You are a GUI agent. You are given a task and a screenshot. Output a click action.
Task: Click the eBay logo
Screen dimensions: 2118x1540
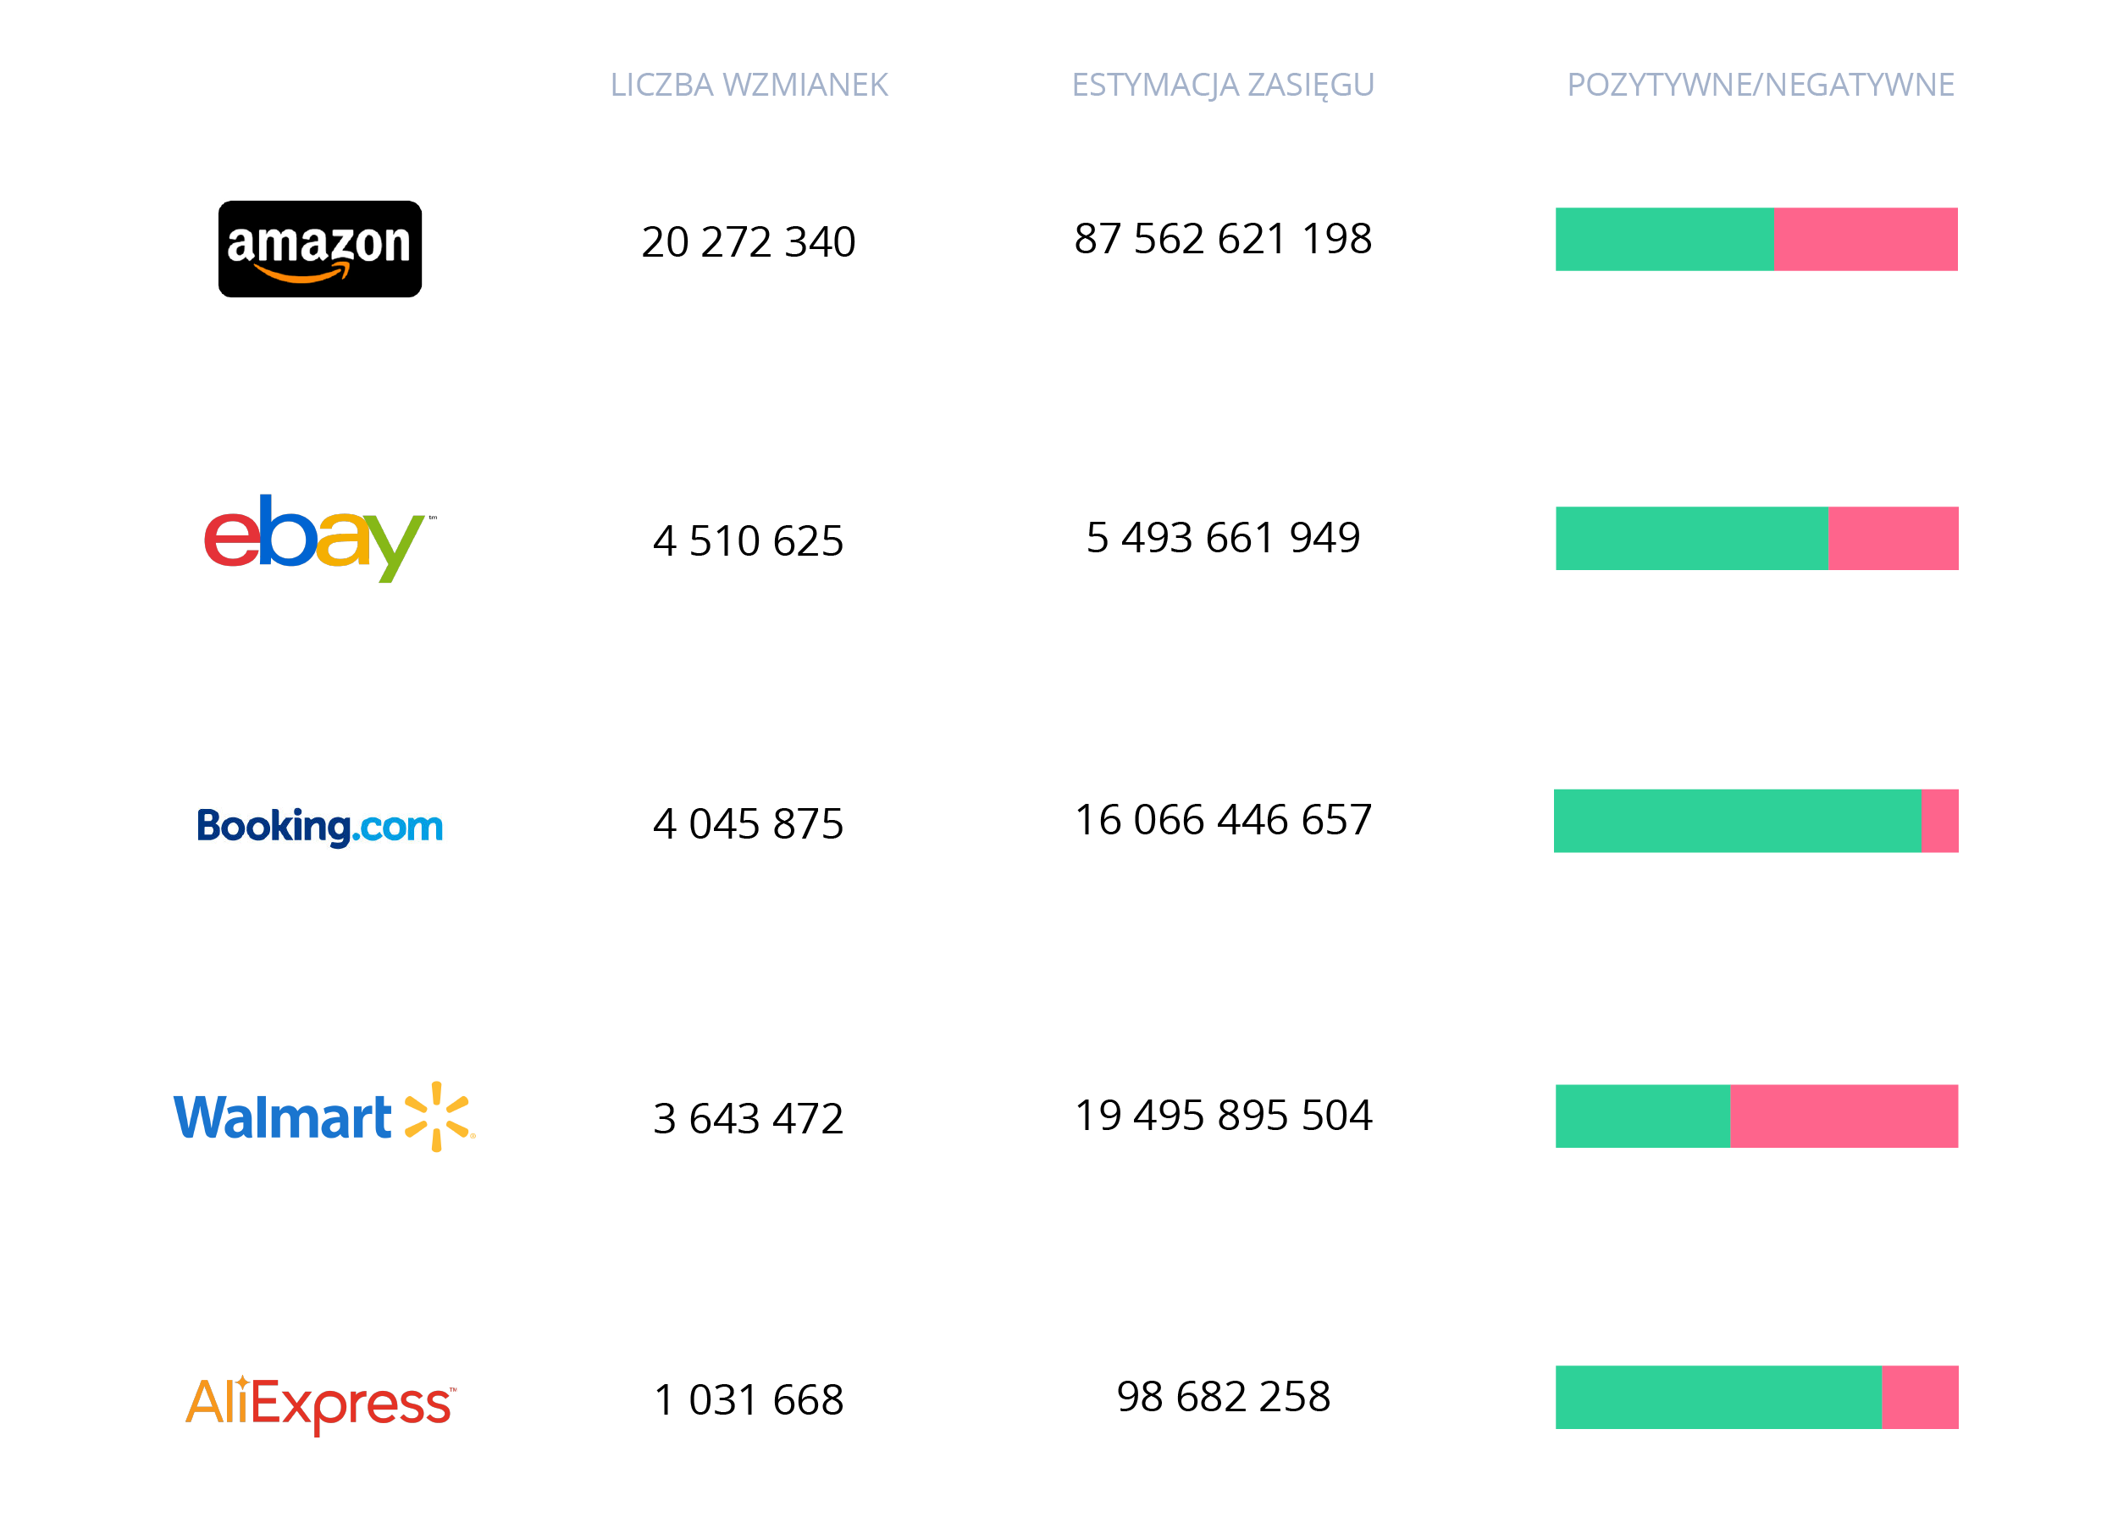pos(318,537)
